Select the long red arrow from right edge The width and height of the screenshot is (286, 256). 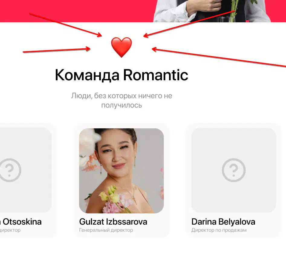coord(219,57)
